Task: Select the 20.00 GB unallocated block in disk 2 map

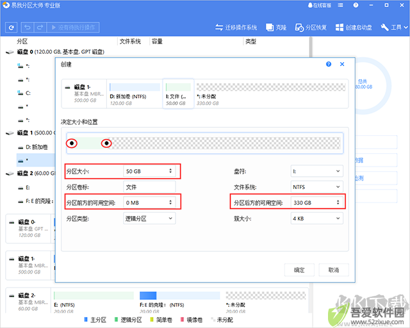Action: (266, 302)
